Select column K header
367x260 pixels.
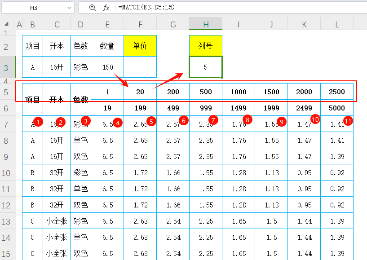[x=304, y=24]
